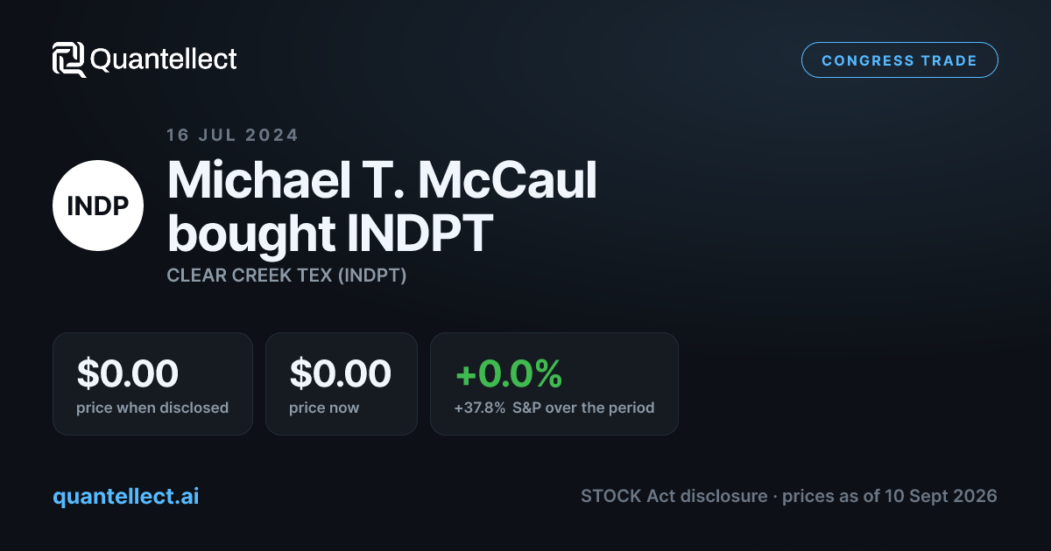This screenshot has height=551, width=1051.
Task: Open the quantellect.ai link
Action: click(x=126, y=496)
